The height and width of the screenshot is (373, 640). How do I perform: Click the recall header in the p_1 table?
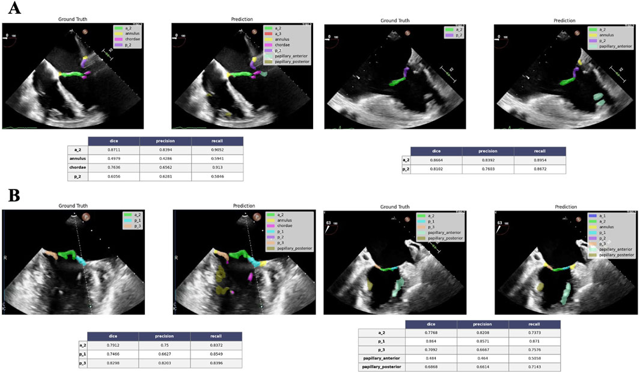click(216, 336)
